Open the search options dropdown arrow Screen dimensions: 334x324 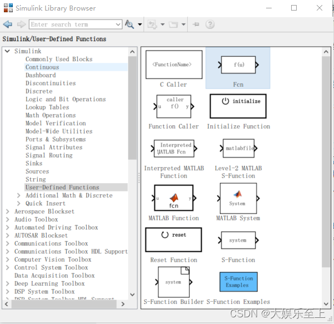tap(140, 24)
